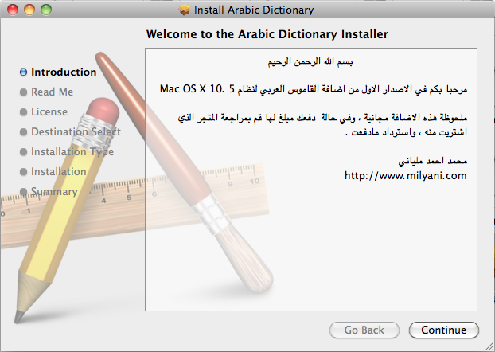The width and height of the screenshot is (495, 352).
Task: Click the Installation step above Summary
Action: [58, 172]
